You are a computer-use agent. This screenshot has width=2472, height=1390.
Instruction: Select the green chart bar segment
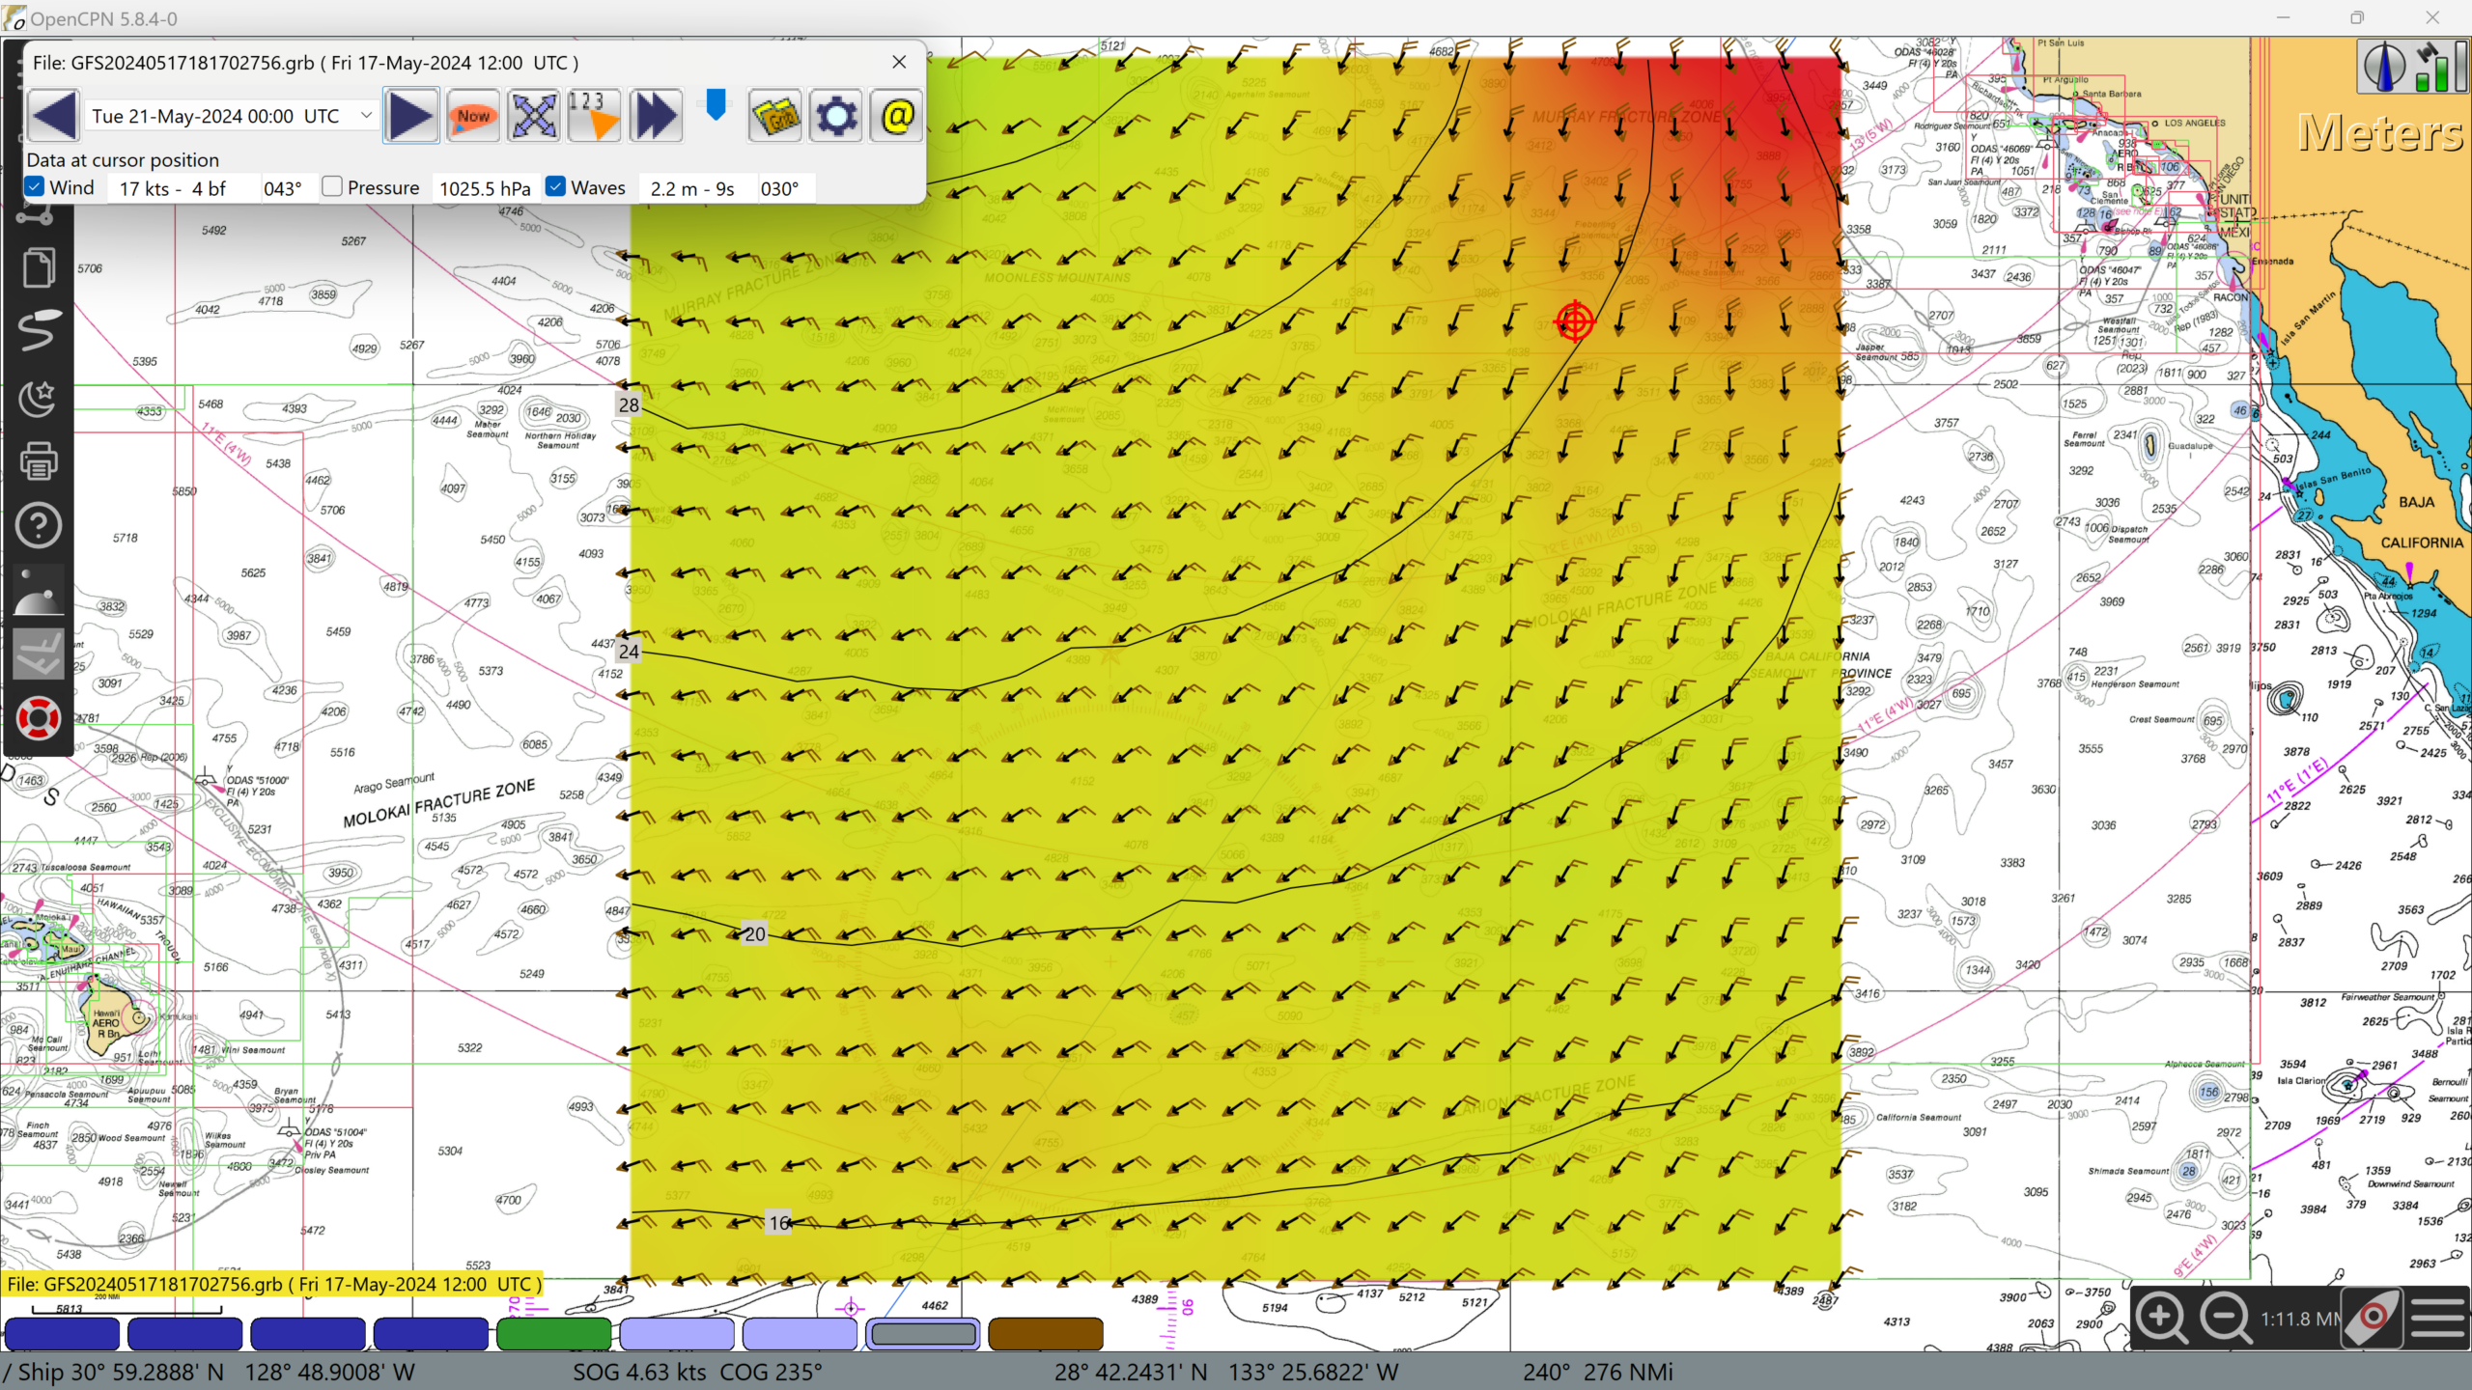[553, 1334]
